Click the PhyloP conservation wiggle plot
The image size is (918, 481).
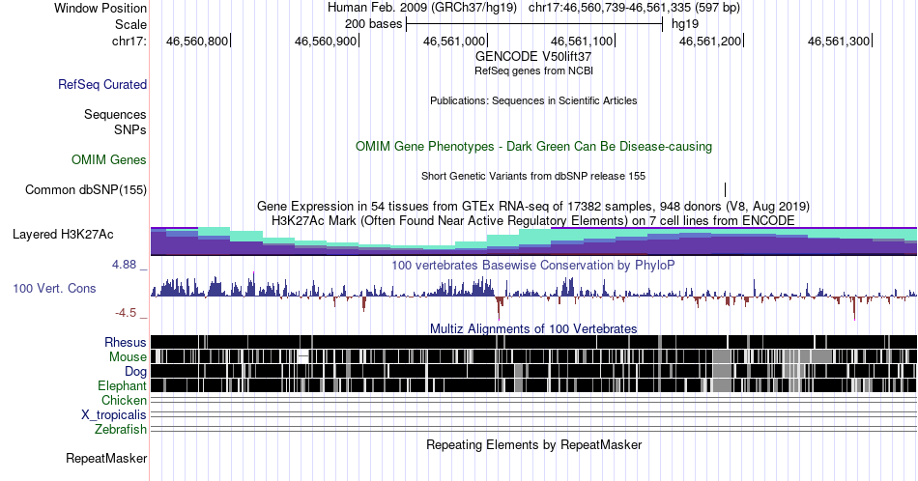pos(533,296)
